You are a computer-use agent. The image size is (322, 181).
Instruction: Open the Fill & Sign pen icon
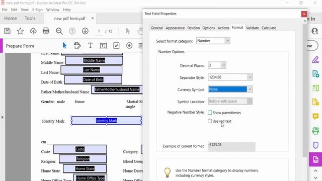point(315,60)
